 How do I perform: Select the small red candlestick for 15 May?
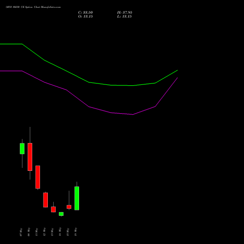tap(69, 207)
